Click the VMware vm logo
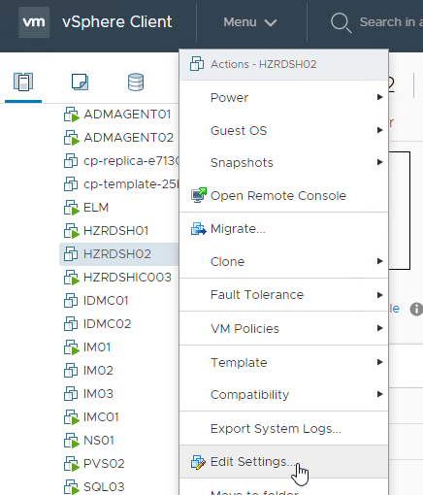This screenshot has height=495, width=423. [34, 22]
